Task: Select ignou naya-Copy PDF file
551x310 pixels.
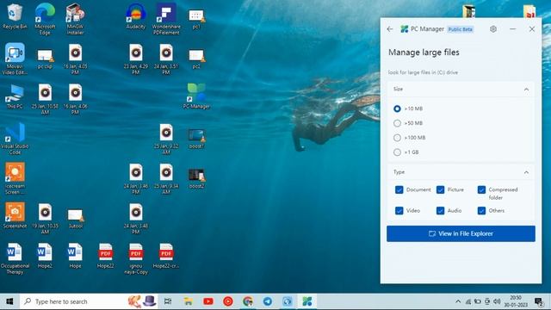Action: click(x=136, y=258)
